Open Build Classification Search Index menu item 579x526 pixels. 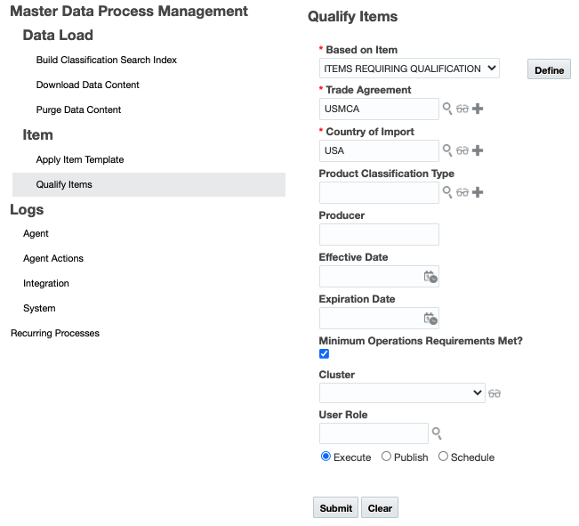coord(107,60)
